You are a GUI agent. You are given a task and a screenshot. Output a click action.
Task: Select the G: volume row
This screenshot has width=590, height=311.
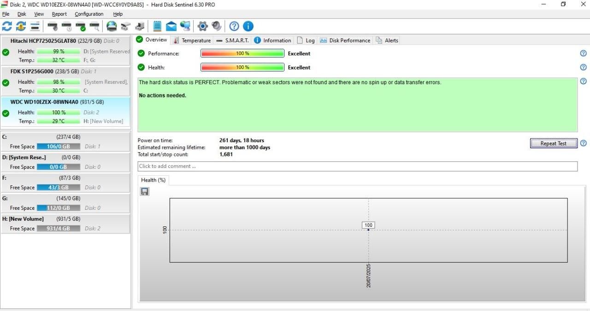pos(65,203)
